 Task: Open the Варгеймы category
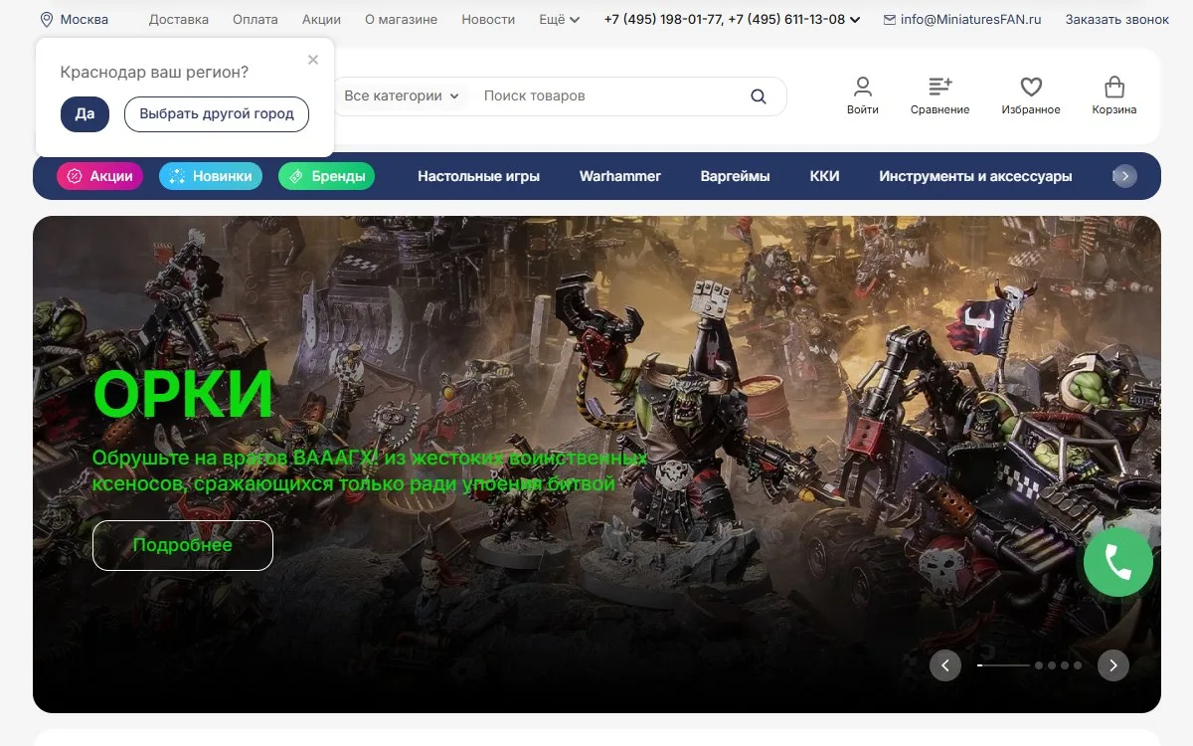click(x=735, y=176)
